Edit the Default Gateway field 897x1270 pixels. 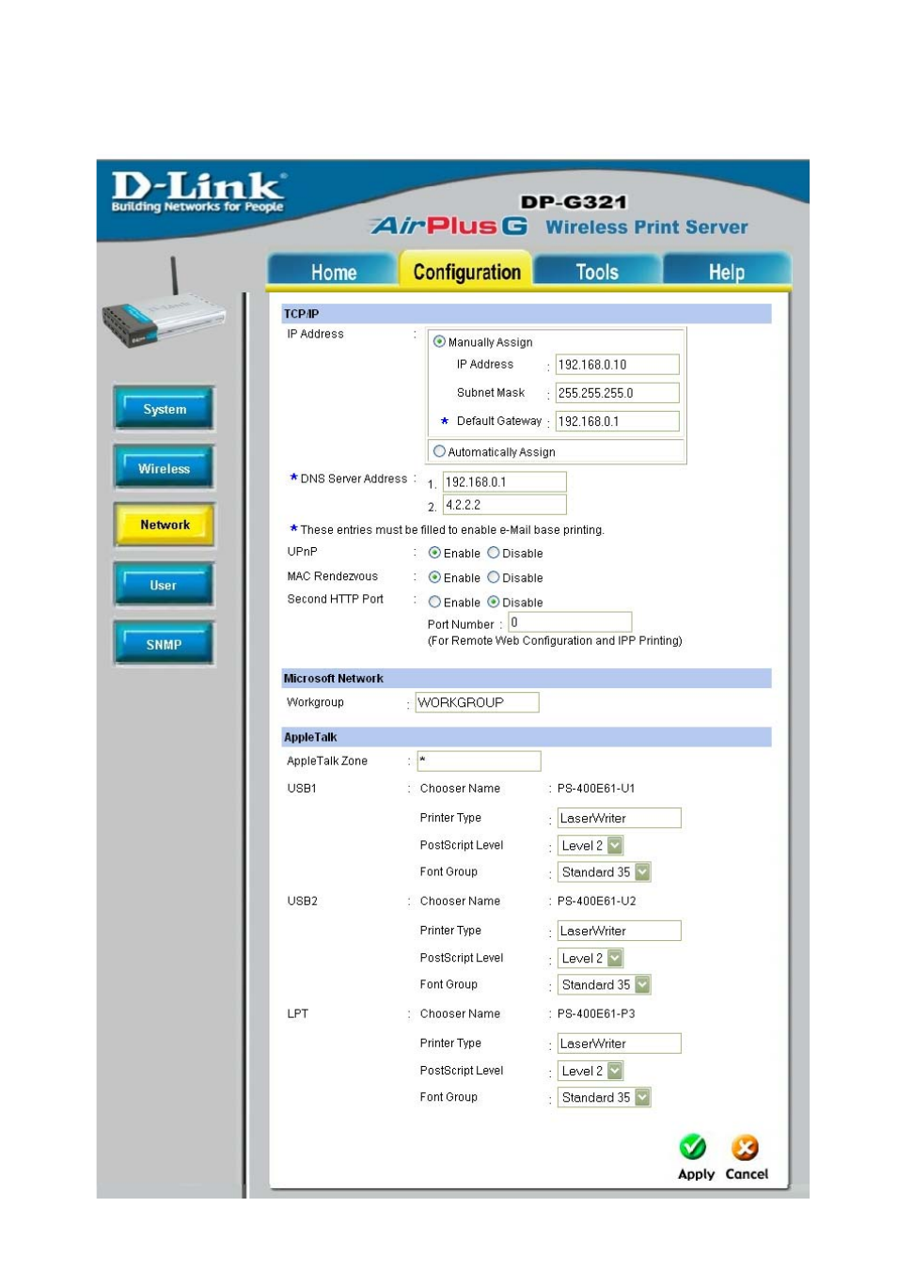point(618,421)
